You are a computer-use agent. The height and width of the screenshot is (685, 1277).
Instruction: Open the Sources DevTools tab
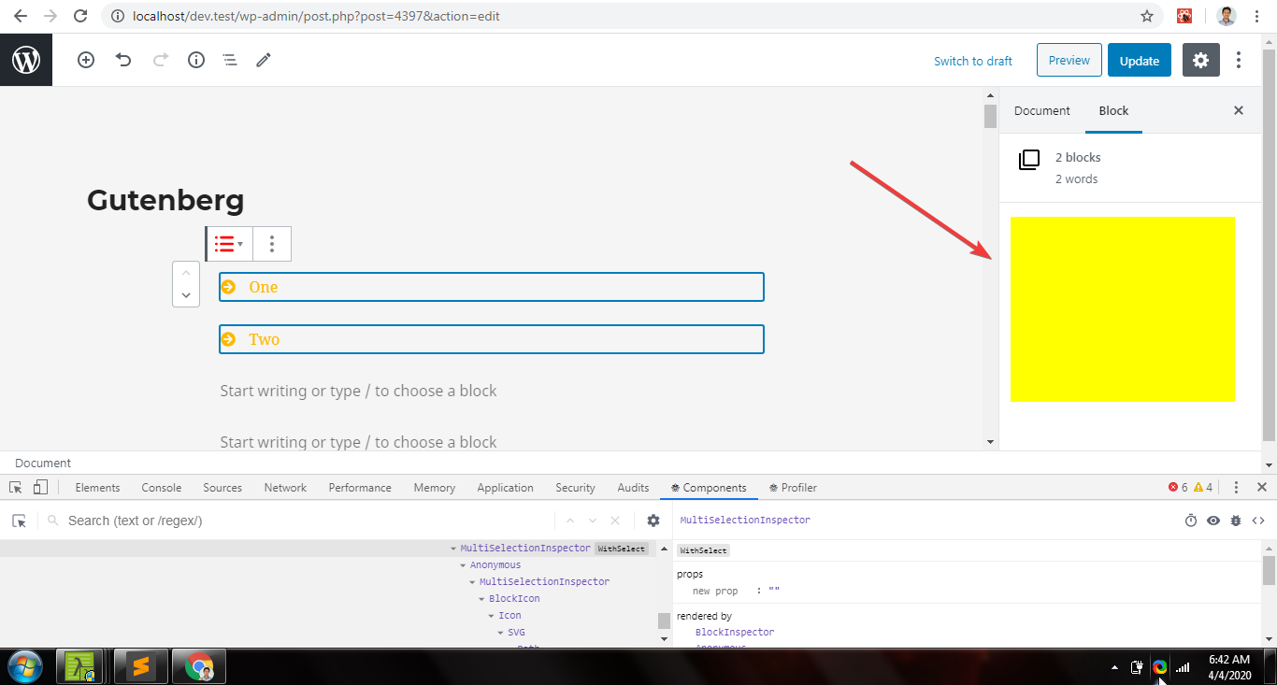click(x=222, y=487)
